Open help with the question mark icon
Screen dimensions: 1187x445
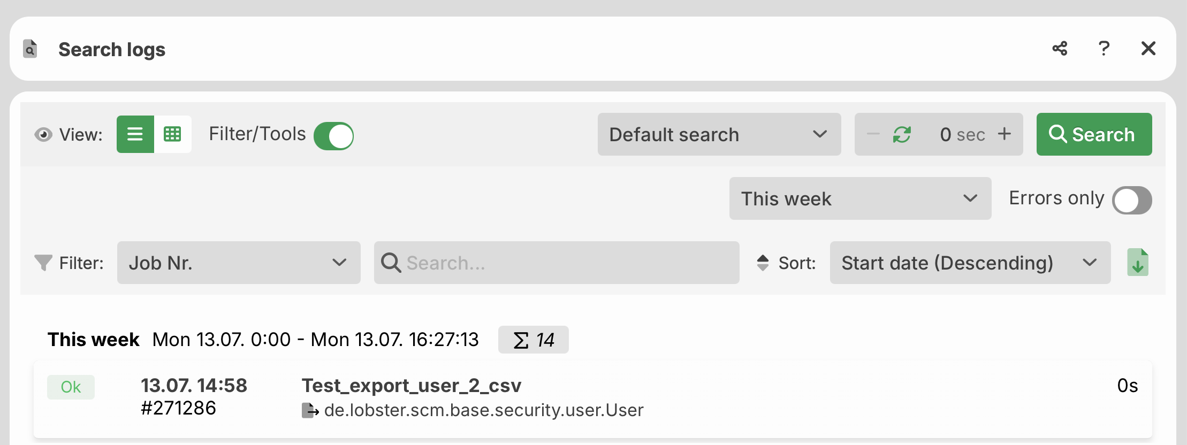1104,49
